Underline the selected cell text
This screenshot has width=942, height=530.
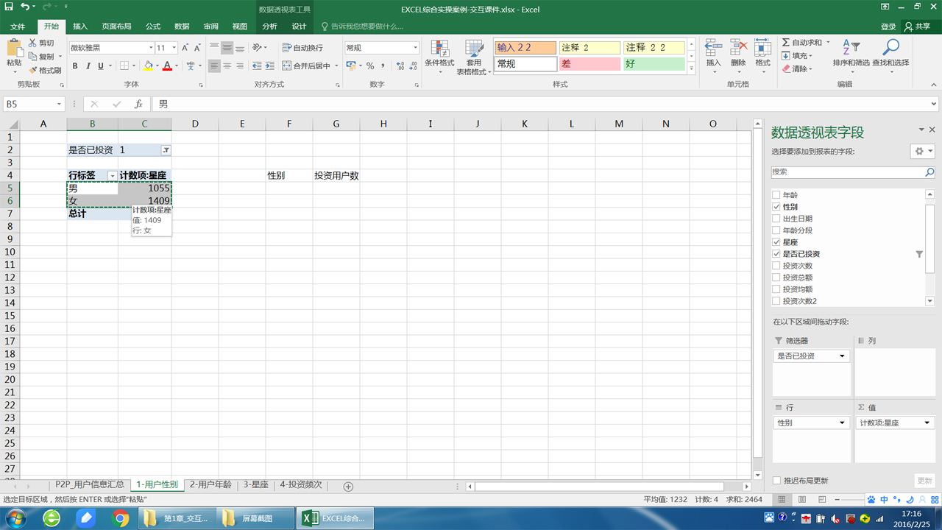(x=102, y=66)
